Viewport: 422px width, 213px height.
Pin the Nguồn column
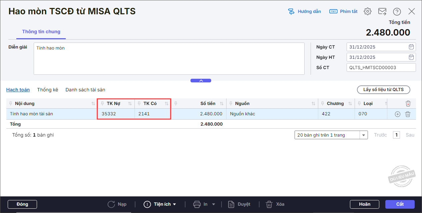point(231,104)
